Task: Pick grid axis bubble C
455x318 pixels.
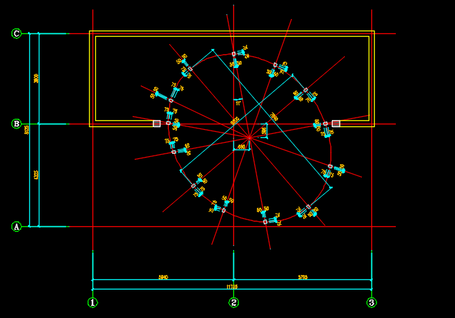Action: (16, 33)
